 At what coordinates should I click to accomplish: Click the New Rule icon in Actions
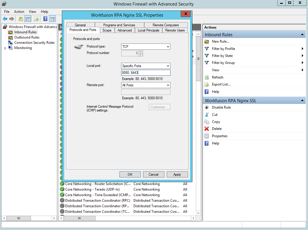click(x=207, y=41)
